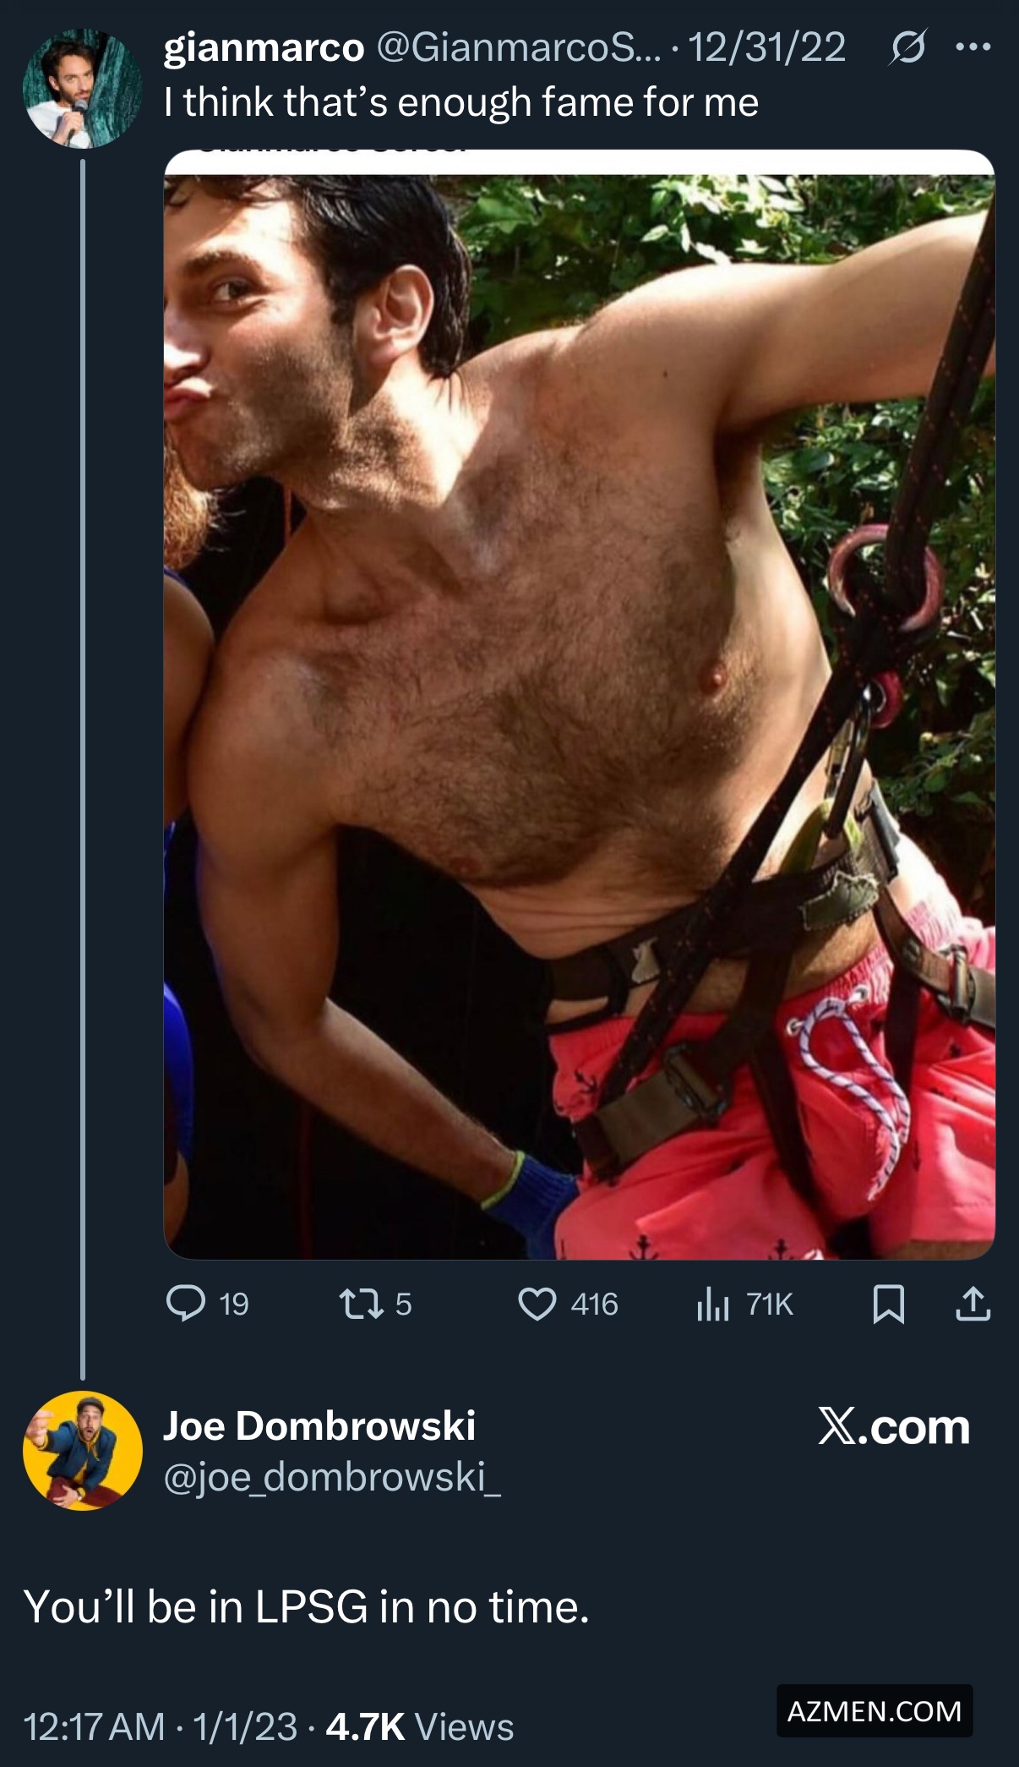The width and height of the screenshot is (1019, 1767).
Task: Open gianmarco's profile picture
Action: pyautogui.click(x=82, y=89)
